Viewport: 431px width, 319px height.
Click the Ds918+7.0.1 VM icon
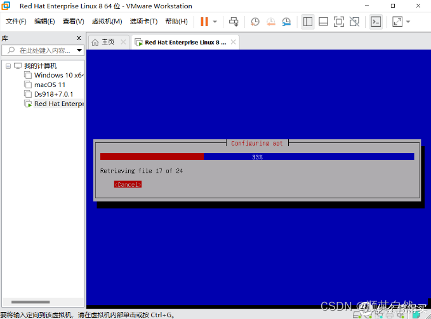28,94
